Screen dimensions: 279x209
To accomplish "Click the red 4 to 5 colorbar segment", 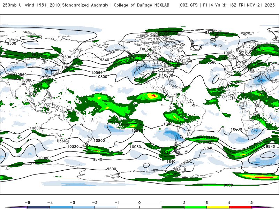I will point(240,207).
